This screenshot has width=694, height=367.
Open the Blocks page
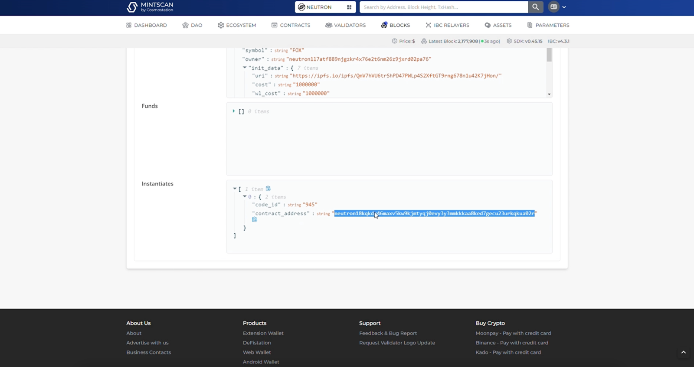click(x=395, y=25)
